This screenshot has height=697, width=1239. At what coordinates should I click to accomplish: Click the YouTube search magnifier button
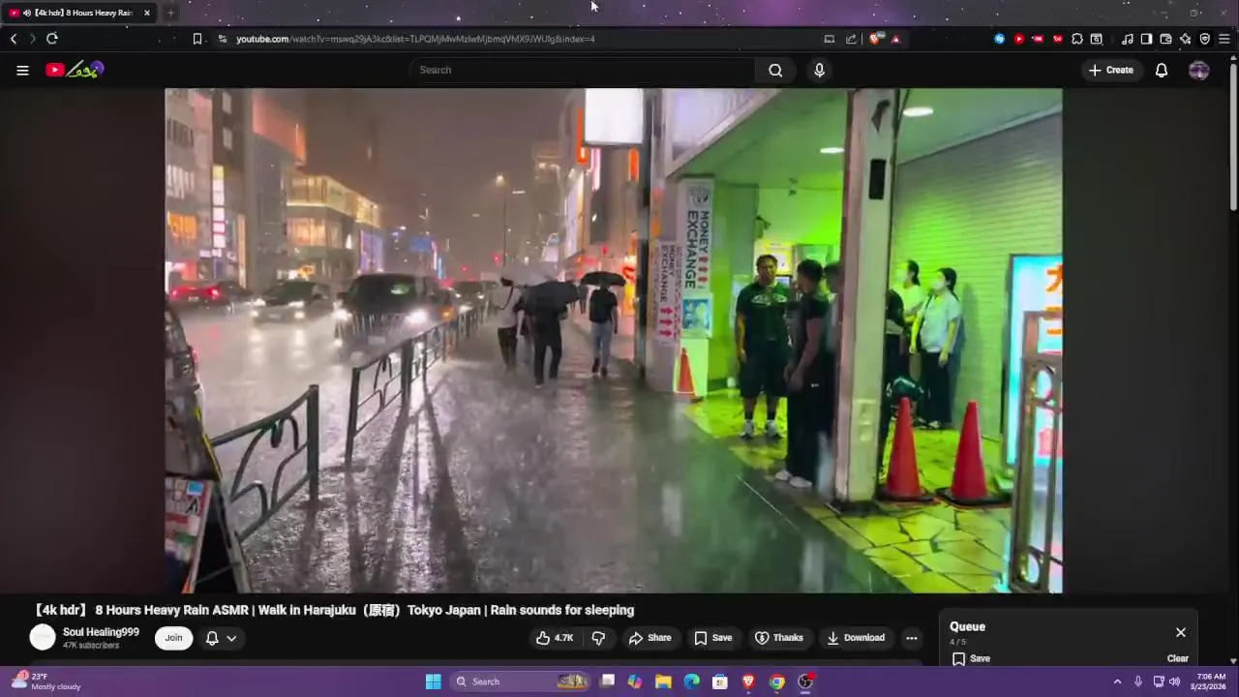[775, 70]
